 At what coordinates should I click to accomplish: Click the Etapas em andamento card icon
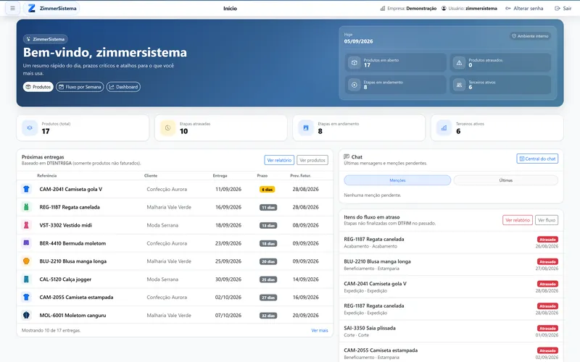(306, 128)
